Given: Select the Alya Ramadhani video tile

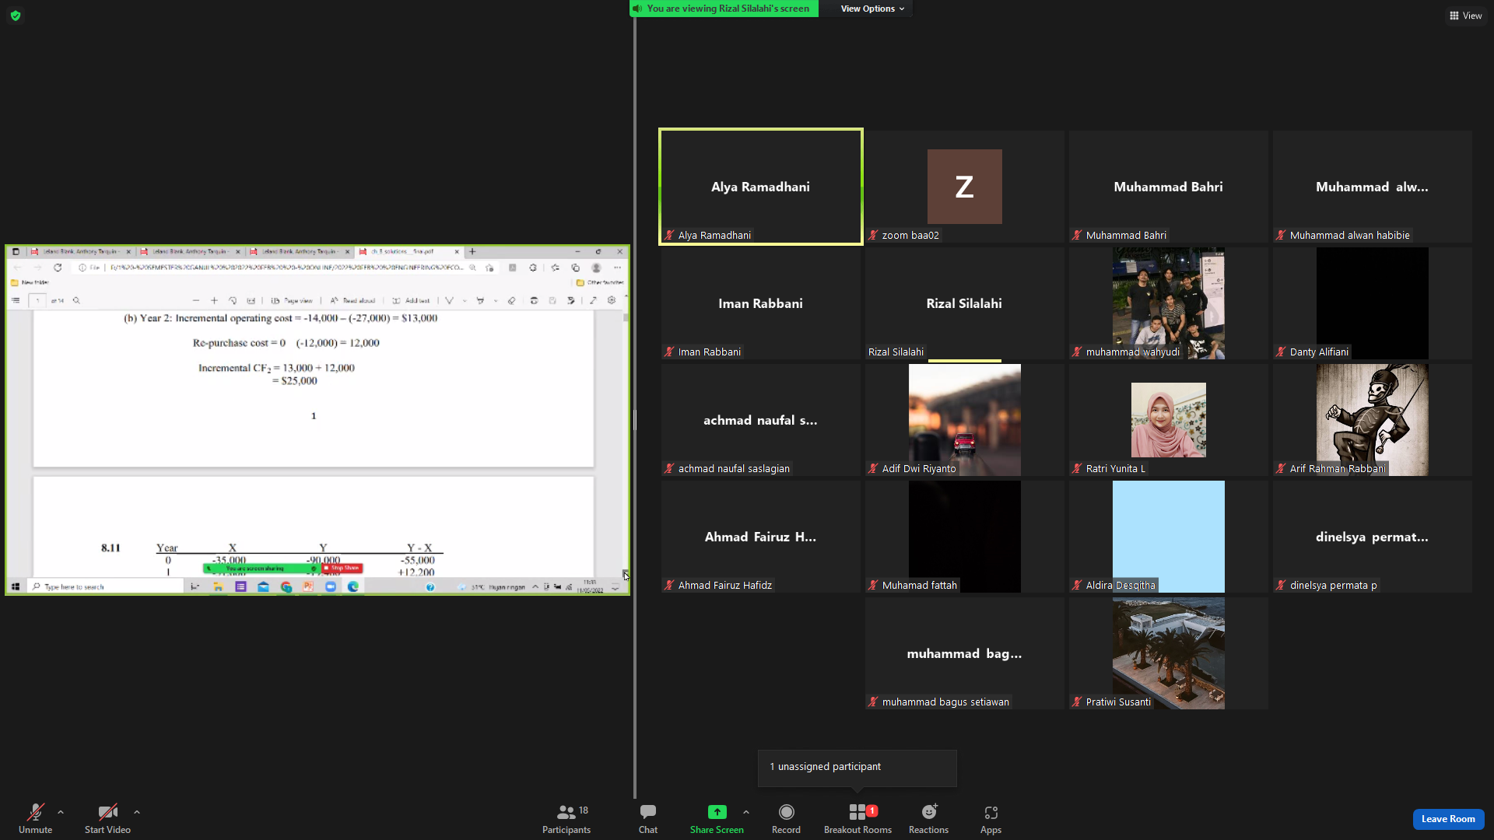Looking at the screenshot, I should click(x=761, y=187).
